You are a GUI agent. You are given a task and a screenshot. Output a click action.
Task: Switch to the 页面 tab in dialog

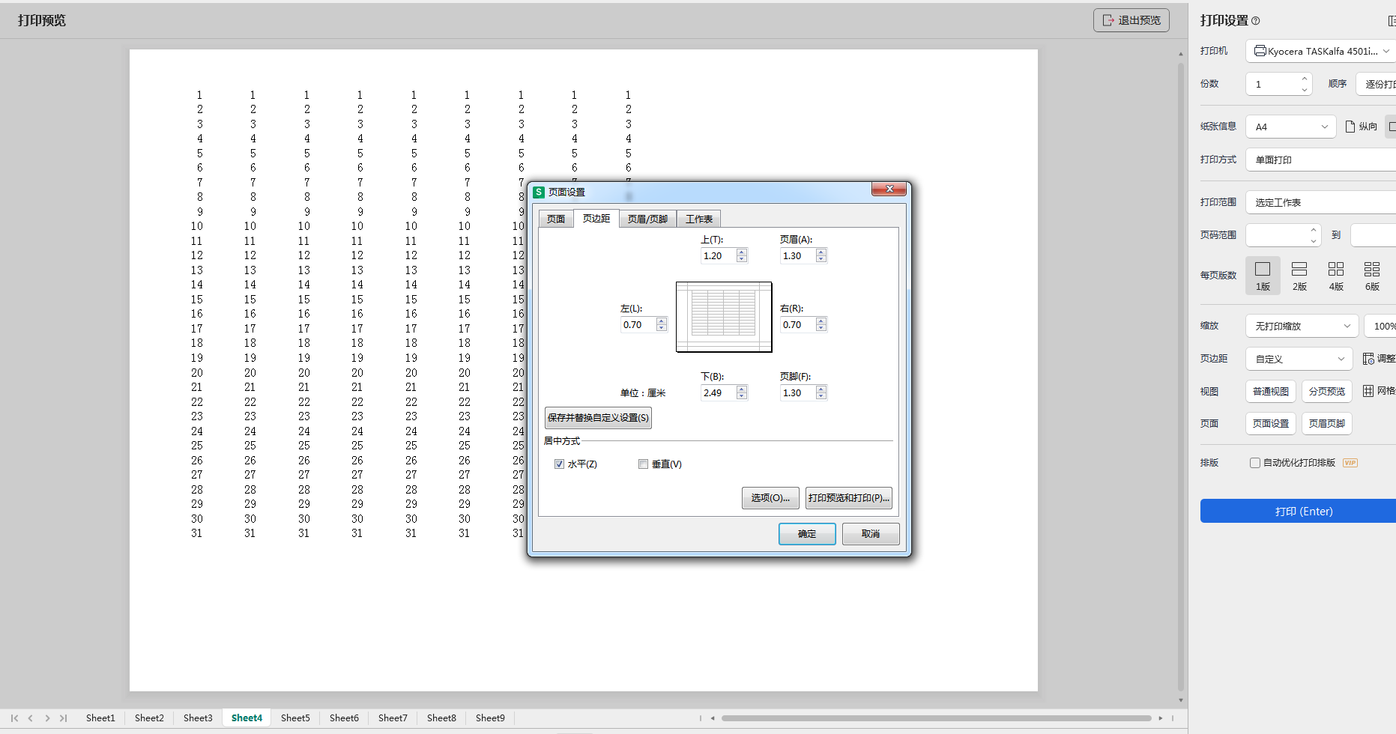[x=556, y=219]
